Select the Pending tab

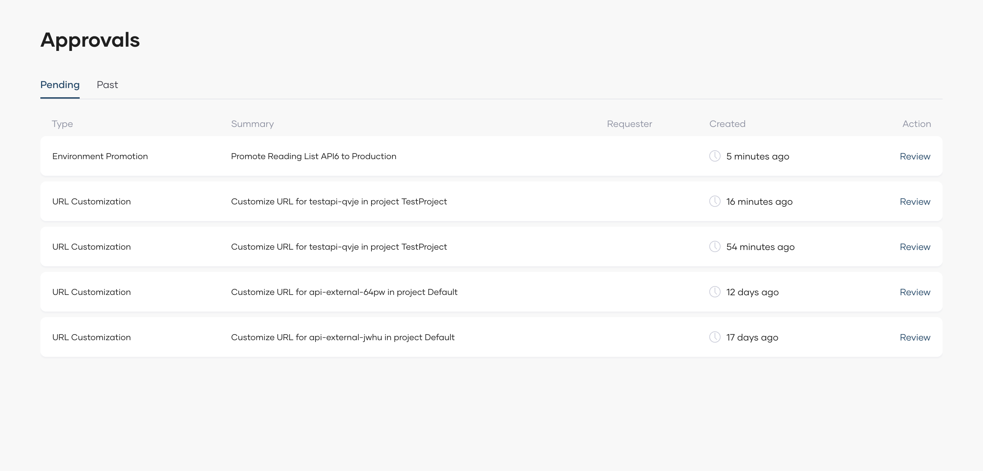pyautogui.click(x=60, y=85)
